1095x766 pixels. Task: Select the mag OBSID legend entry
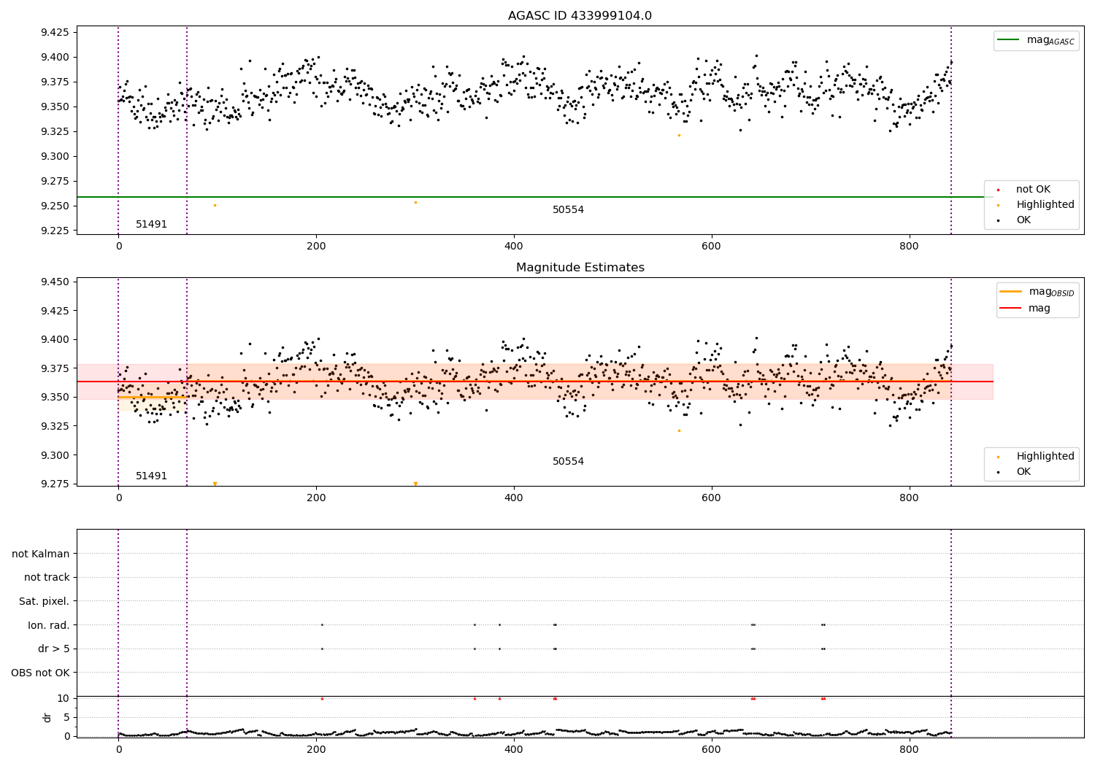[1037, 292]
